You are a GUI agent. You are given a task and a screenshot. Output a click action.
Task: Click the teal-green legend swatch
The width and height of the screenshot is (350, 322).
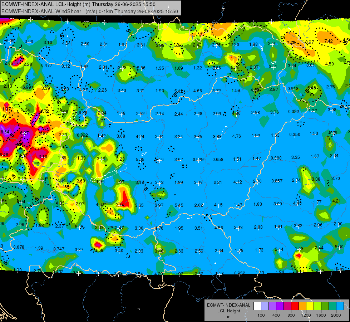332,306
